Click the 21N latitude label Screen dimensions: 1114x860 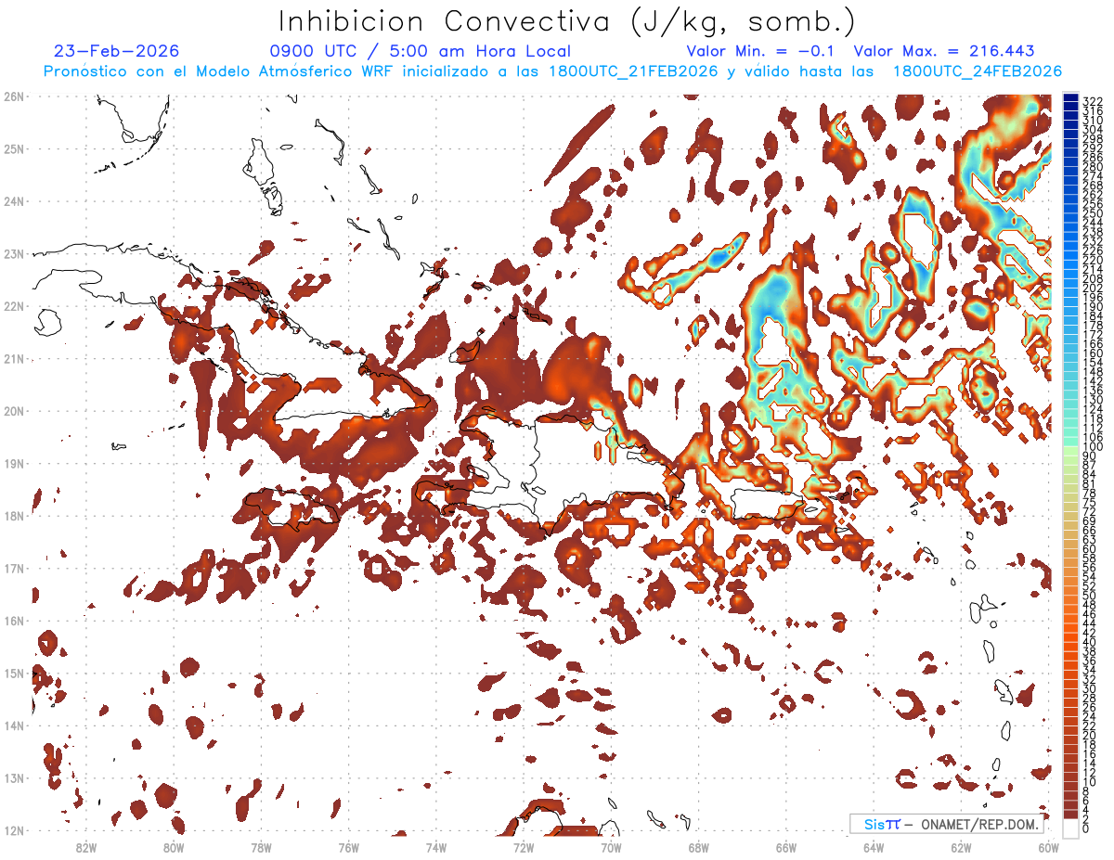pyautogui.click(x=13, y=358)
